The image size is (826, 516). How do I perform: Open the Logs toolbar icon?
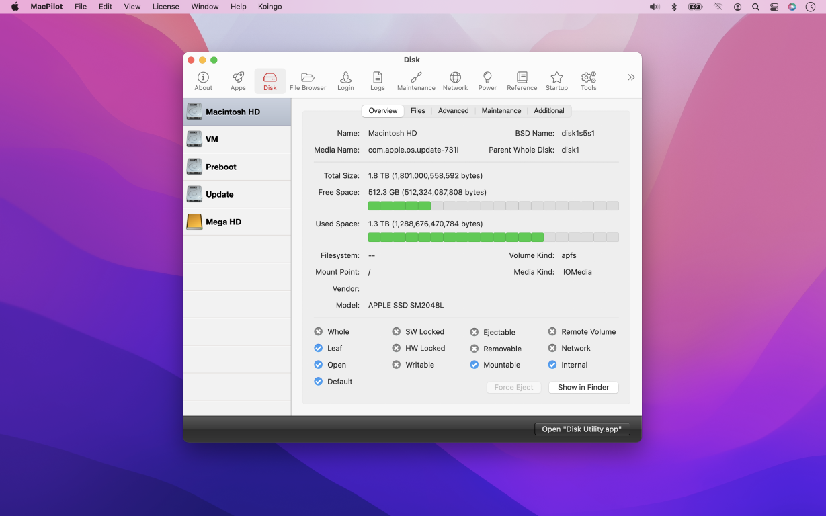coord(378,81)
